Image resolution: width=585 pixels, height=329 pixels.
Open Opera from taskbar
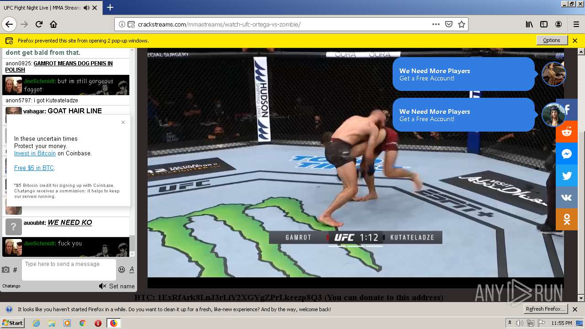(98, 323)
